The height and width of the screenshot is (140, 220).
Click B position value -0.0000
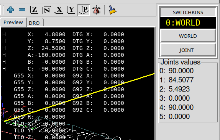(53, 62)
